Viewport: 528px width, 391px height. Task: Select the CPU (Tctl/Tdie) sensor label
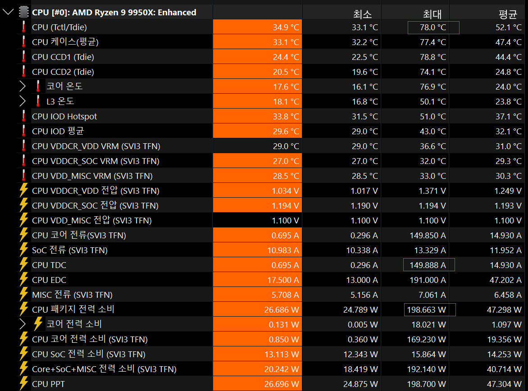[x=59, y=27]
